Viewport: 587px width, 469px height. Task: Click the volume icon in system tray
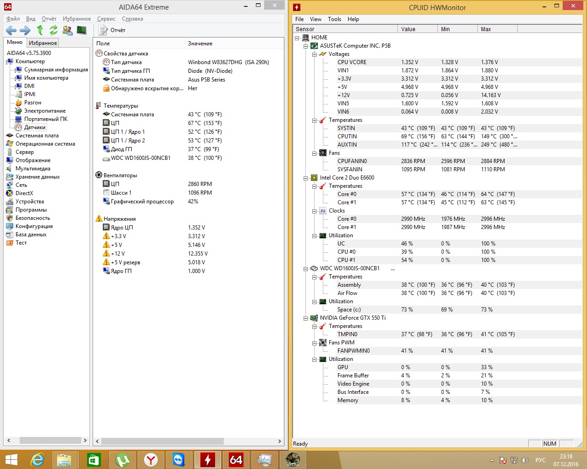point(525,460)
